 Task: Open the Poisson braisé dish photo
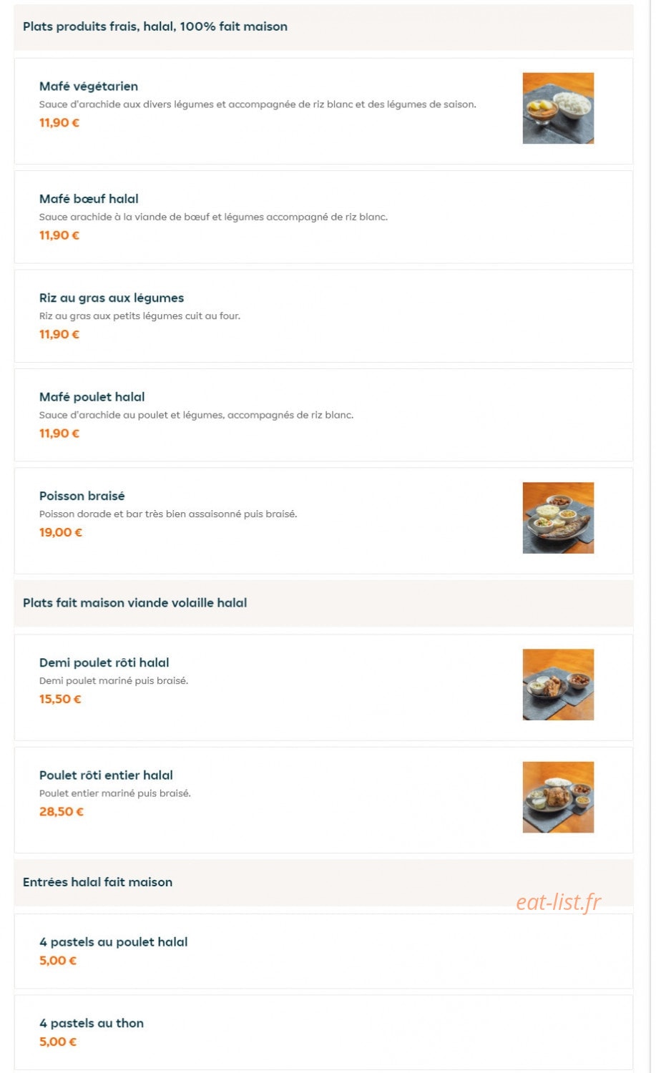tap(558, 518)
